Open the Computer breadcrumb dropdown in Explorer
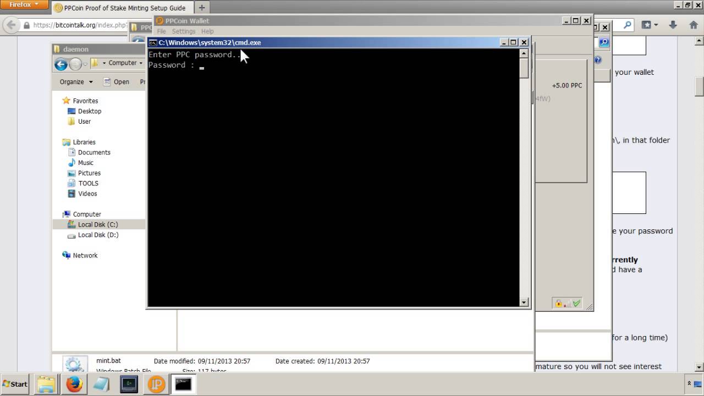Viewport: 704px width, 396px height. (x=140, y=63)
